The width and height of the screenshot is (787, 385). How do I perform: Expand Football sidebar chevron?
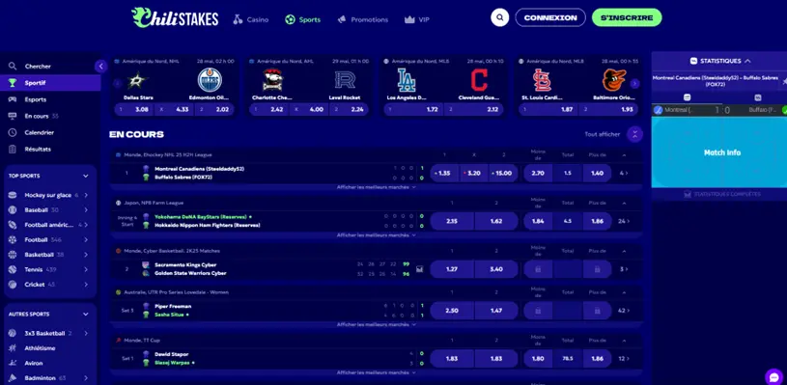coord(86,239)
